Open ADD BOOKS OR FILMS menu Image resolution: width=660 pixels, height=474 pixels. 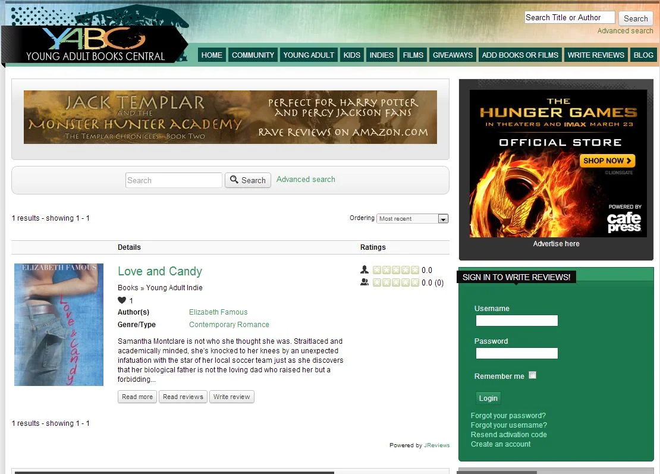(520, 55)
